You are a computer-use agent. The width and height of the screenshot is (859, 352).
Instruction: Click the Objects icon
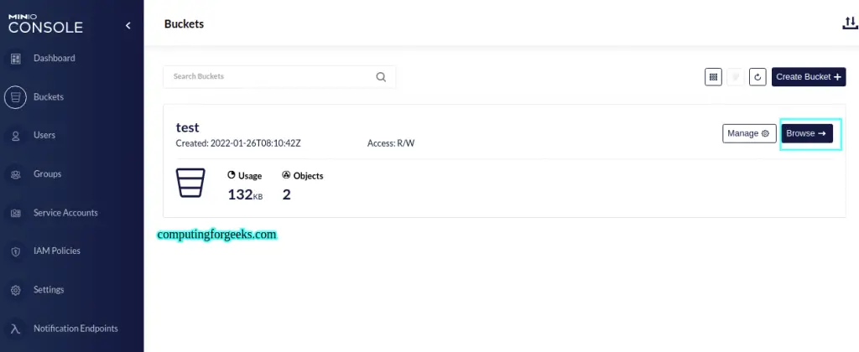tap(286, 175)
